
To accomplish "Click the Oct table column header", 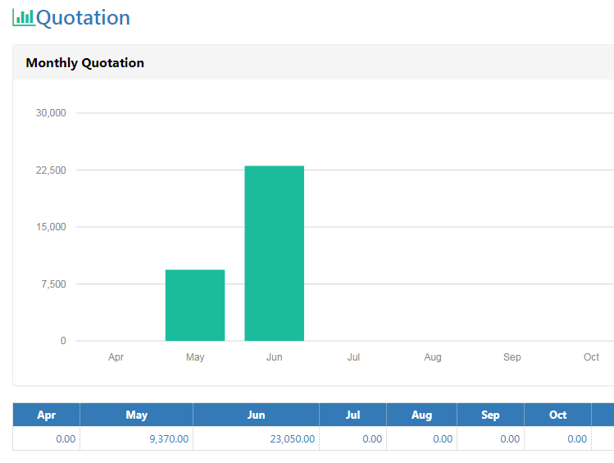I will (x=557, y=415).
